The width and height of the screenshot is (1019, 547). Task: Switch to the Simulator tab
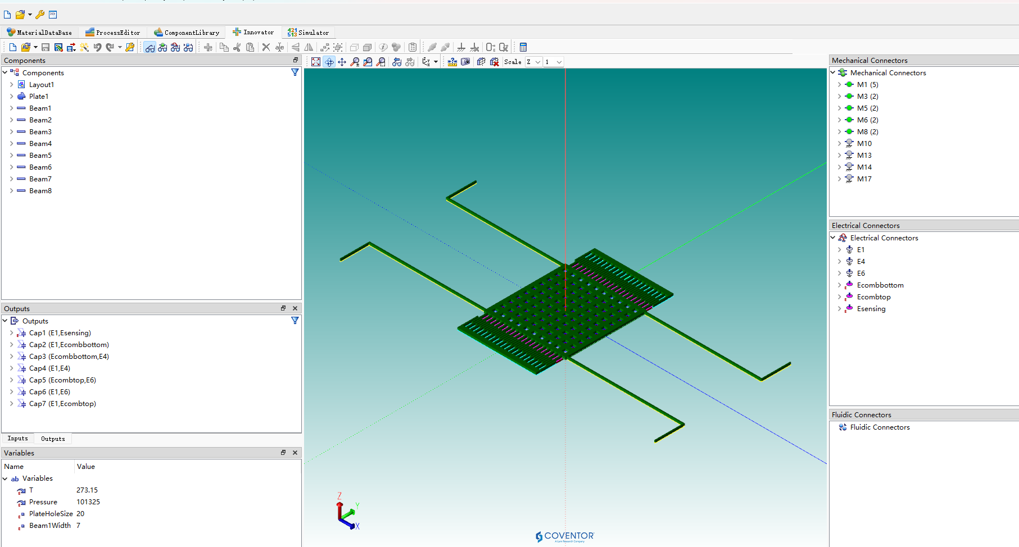pos(308,33)
